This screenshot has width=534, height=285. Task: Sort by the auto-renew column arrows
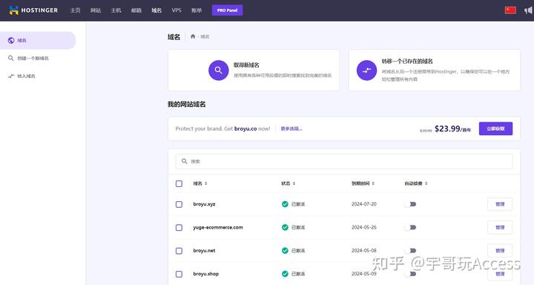(x=426, y=183)
